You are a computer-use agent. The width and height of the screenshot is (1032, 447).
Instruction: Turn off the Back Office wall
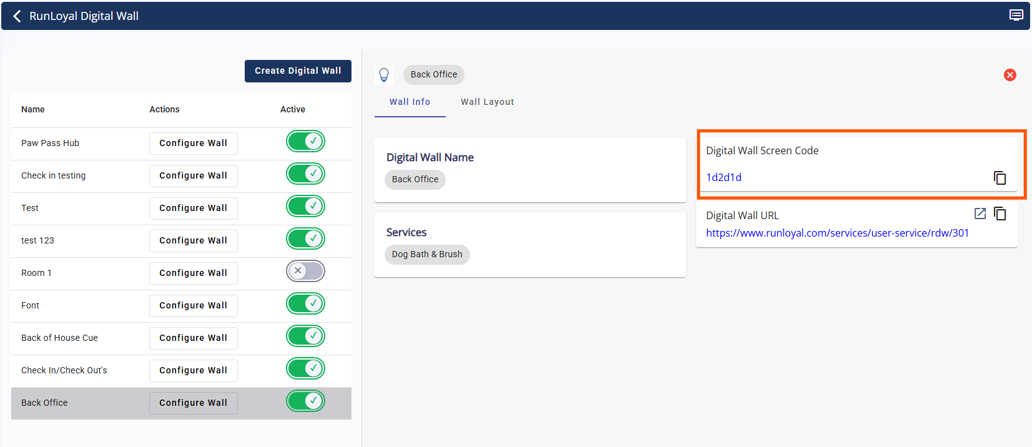305,401
